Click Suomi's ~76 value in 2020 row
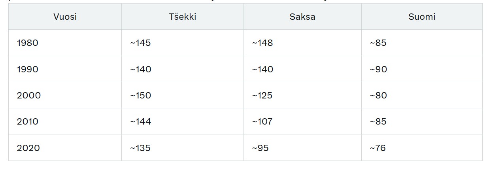 pos(378,148)
